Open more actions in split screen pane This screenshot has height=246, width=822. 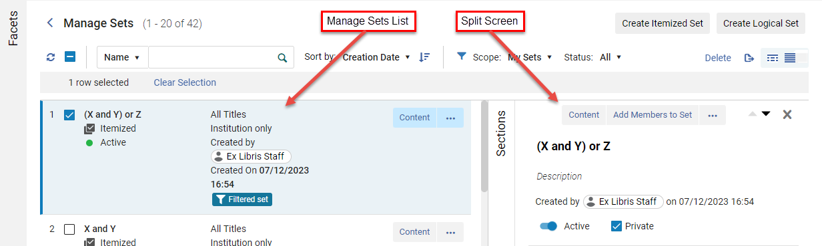[x=713, y=115]
